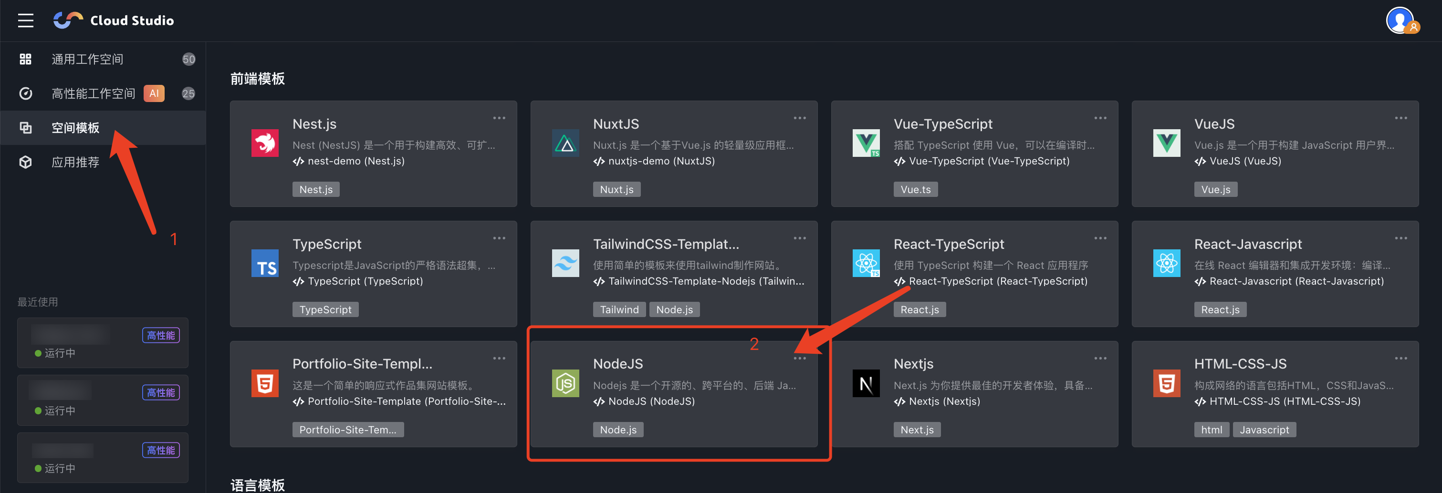Click the general workspace grid icon

26,59
